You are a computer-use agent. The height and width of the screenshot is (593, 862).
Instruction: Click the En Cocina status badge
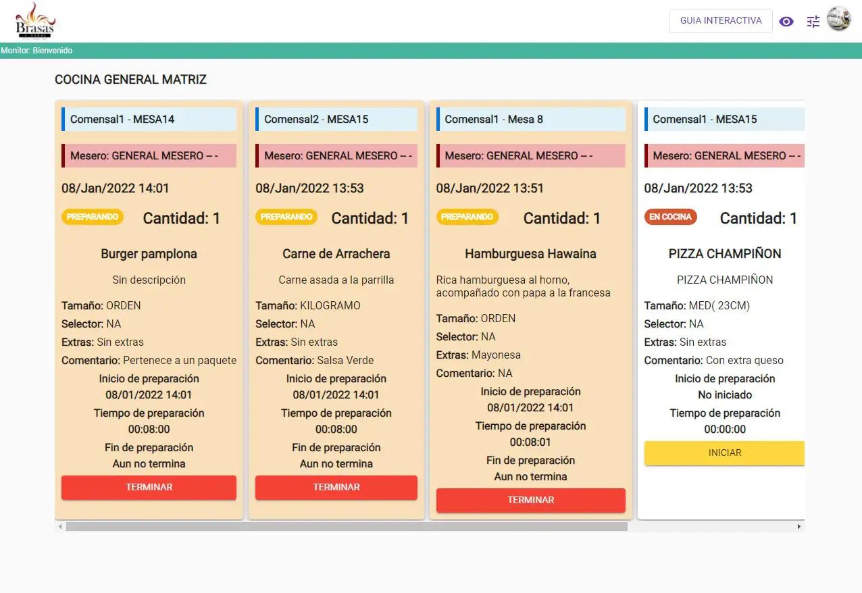670,217
